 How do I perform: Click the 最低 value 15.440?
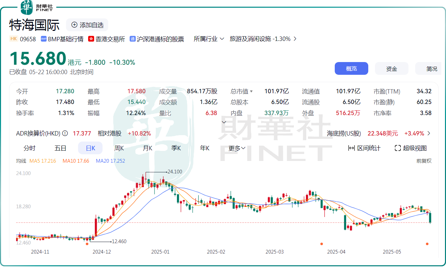pyautogui.click(x=136, y=102)
